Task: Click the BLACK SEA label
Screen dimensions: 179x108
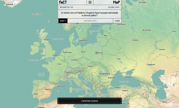Action: click(x=124, y=82)
